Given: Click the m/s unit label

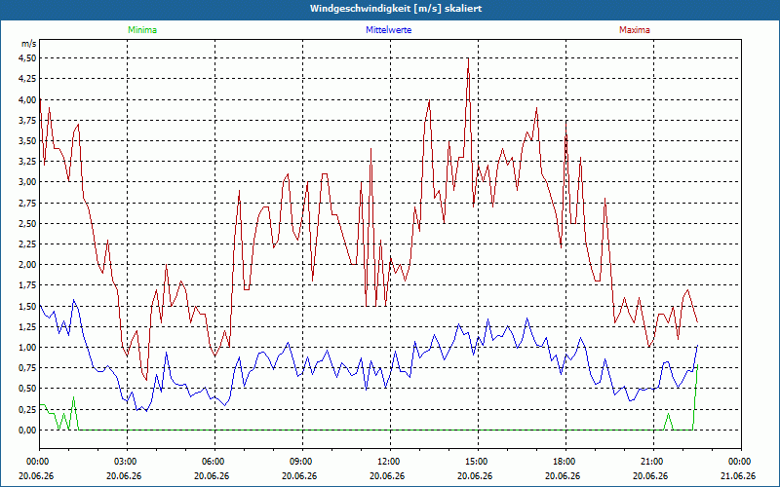Looking at the screenshot, I should tap(29, 44).
